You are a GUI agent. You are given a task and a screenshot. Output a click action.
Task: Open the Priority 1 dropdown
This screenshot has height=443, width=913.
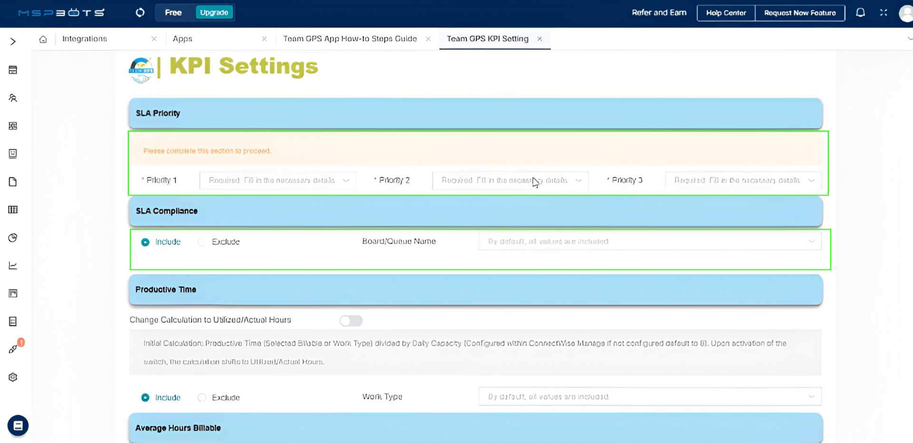click(x=278, y=181)
